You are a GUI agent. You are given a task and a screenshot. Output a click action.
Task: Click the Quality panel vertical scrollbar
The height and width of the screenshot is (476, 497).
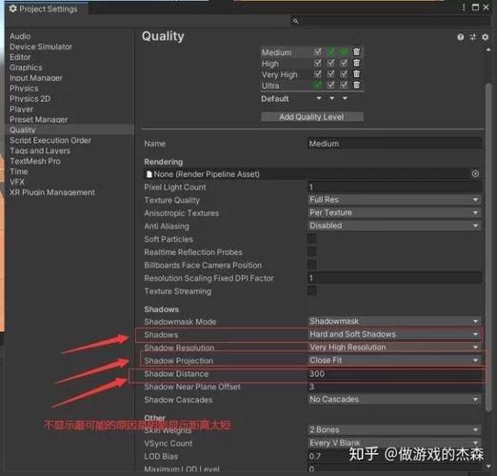click(x=488, y=248)
